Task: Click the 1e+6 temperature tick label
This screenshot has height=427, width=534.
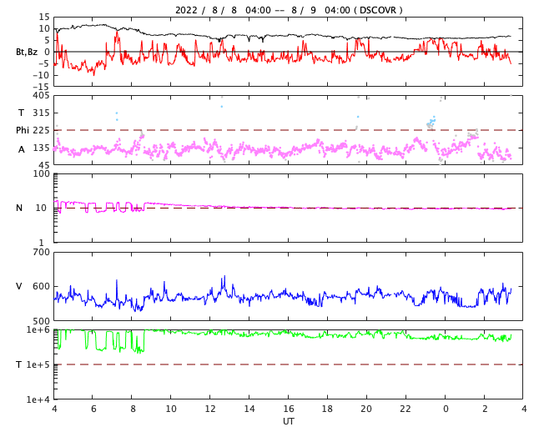Action: point(38,329)
